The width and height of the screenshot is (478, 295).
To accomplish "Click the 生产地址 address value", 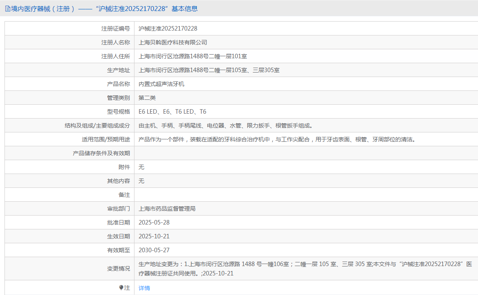I will pos(209,70).
